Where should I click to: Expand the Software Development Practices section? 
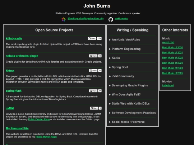(x=133, y=113)
